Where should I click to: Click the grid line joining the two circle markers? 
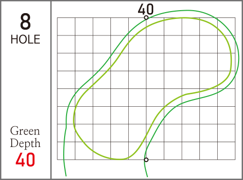[146, 89]
